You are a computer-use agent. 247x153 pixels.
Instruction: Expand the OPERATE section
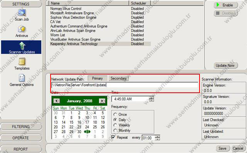tap(21, 138)
